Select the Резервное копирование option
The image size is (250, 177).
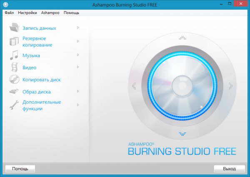37,42
